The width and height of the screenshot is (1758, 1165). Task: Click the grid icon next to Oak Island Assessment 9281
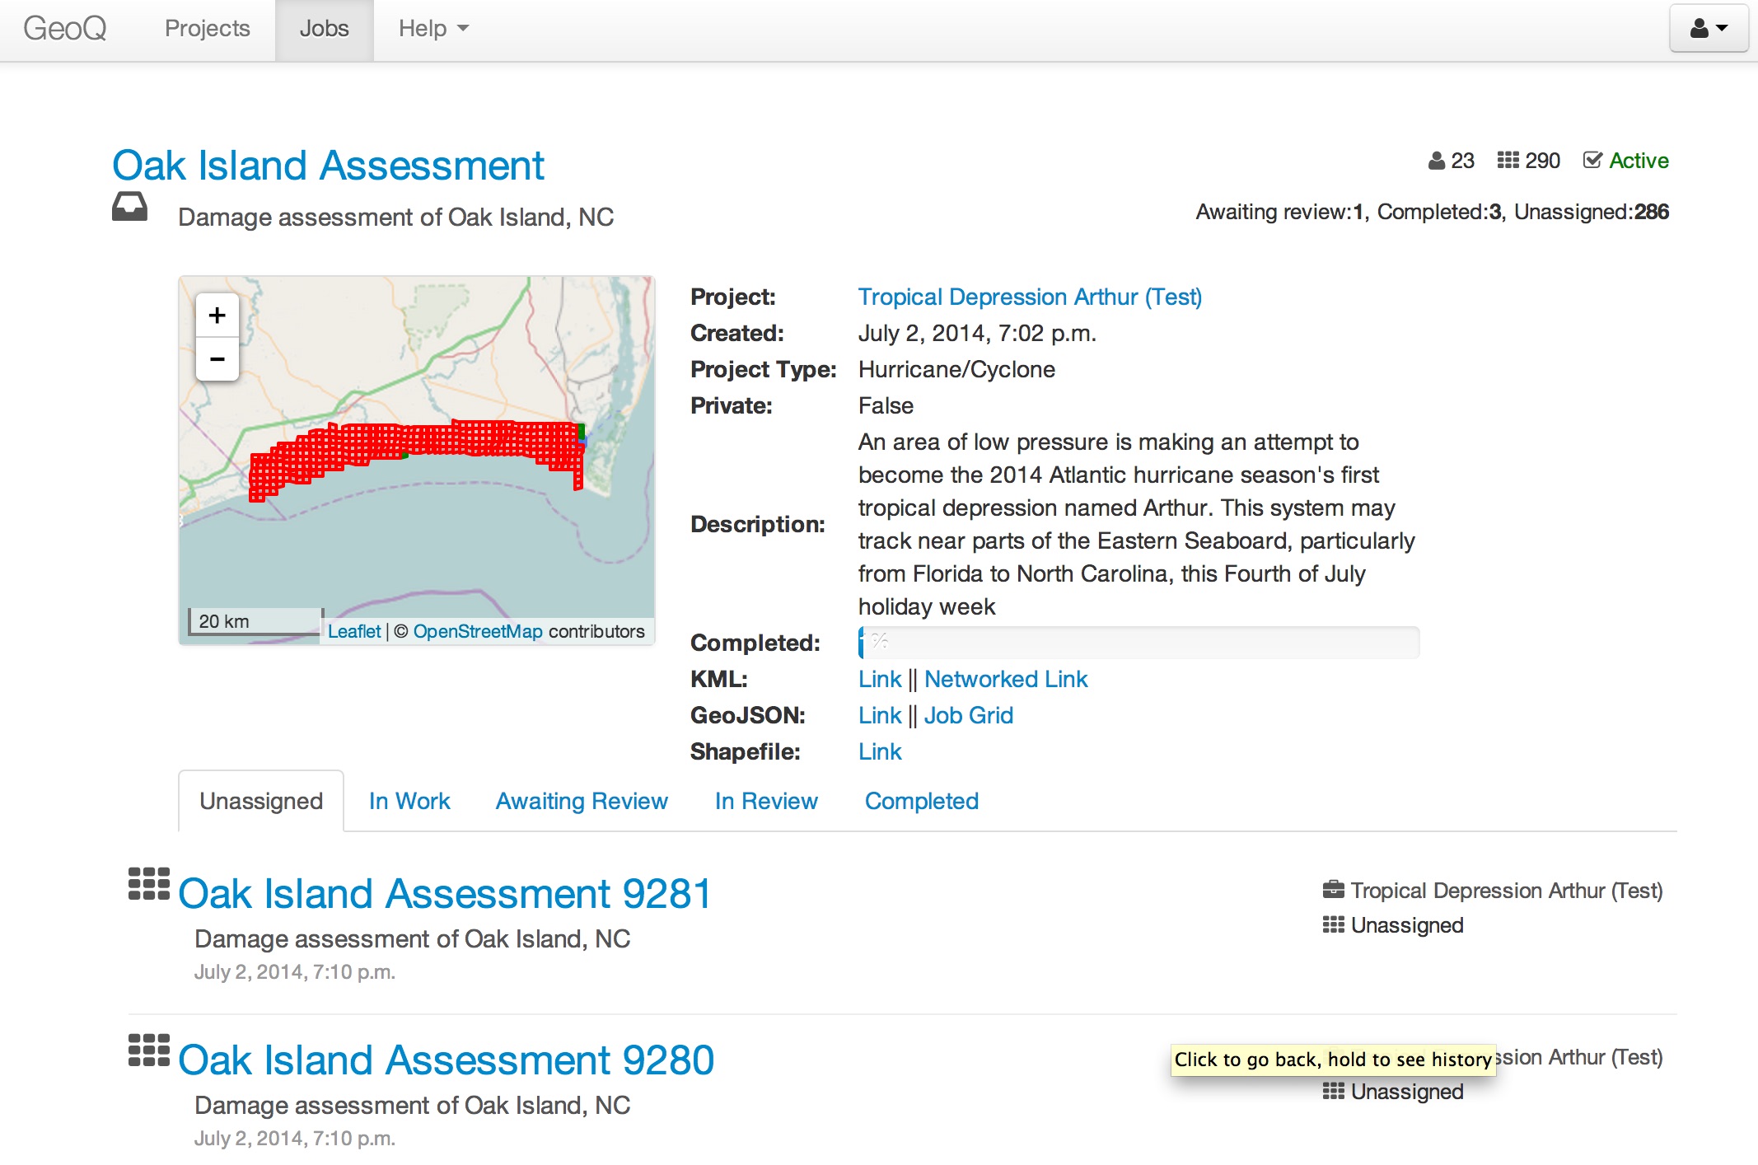(148, 883)
